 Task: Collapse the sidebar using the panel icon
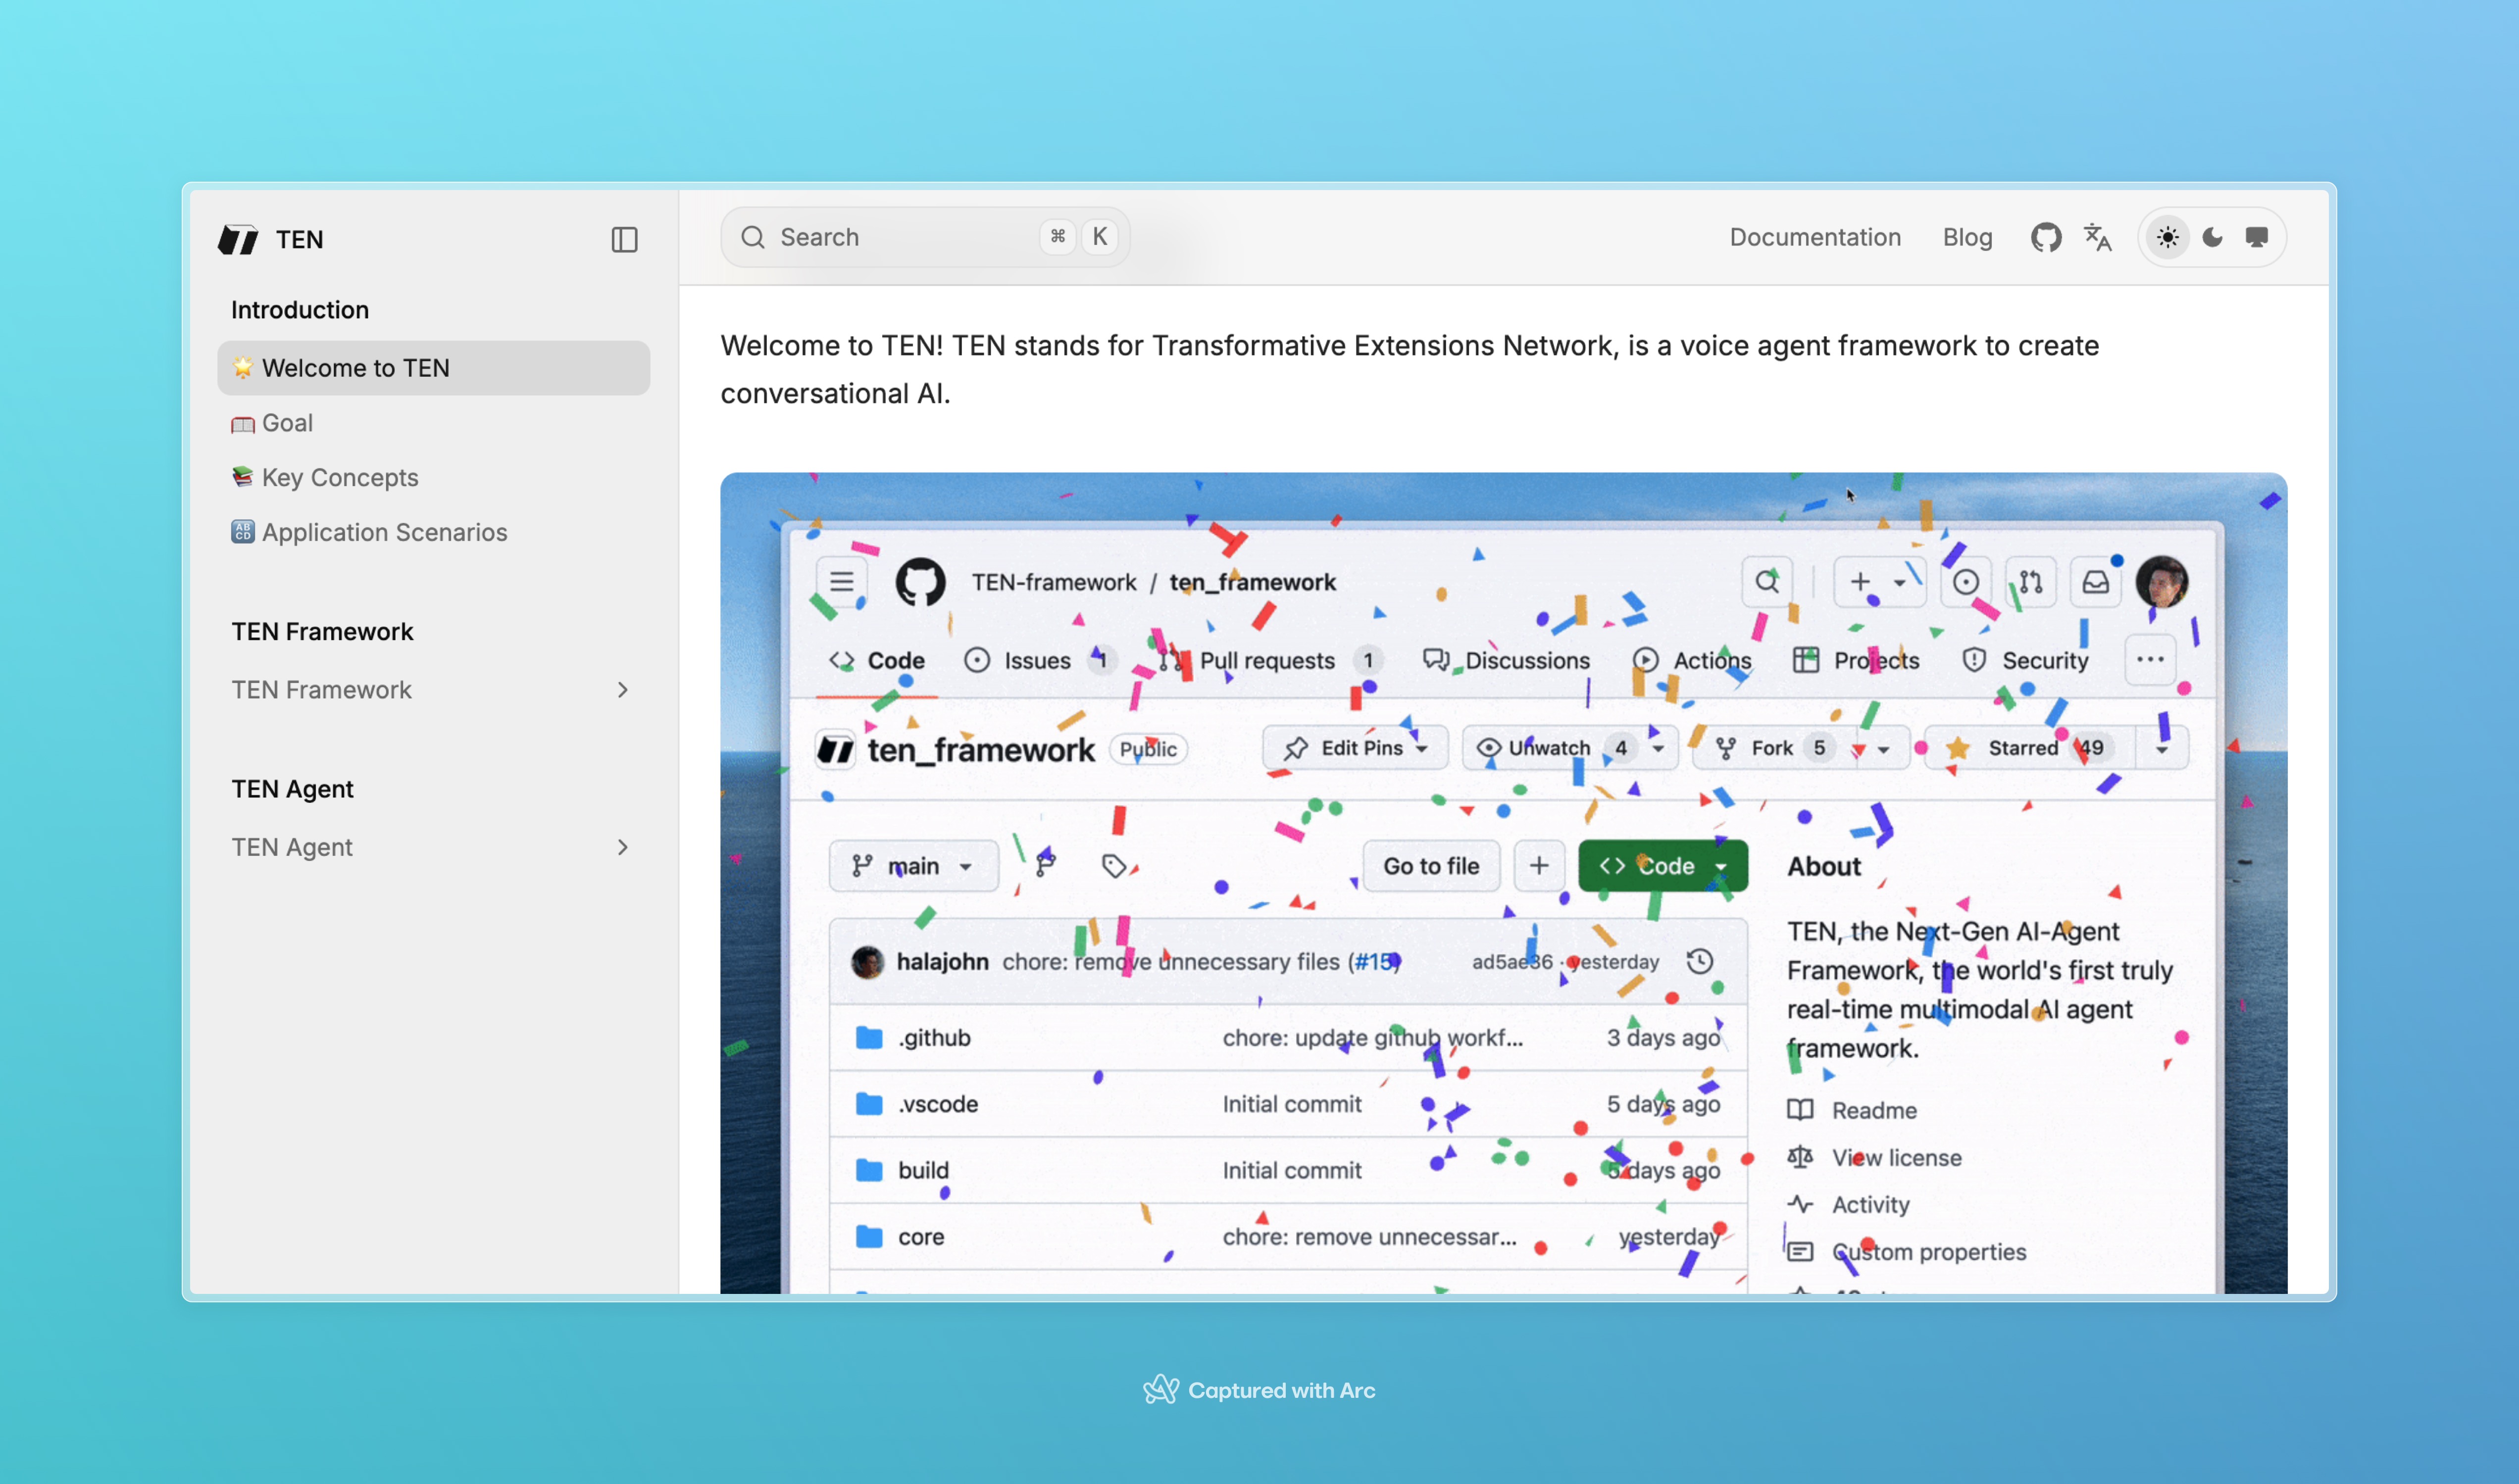click(624, 240)
